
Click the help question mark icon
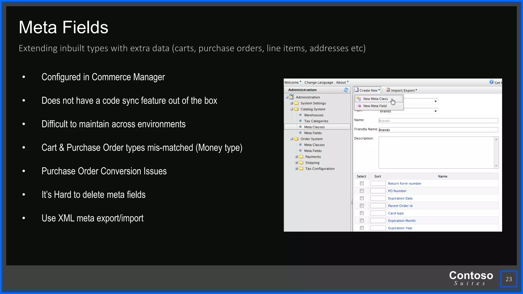491,82
